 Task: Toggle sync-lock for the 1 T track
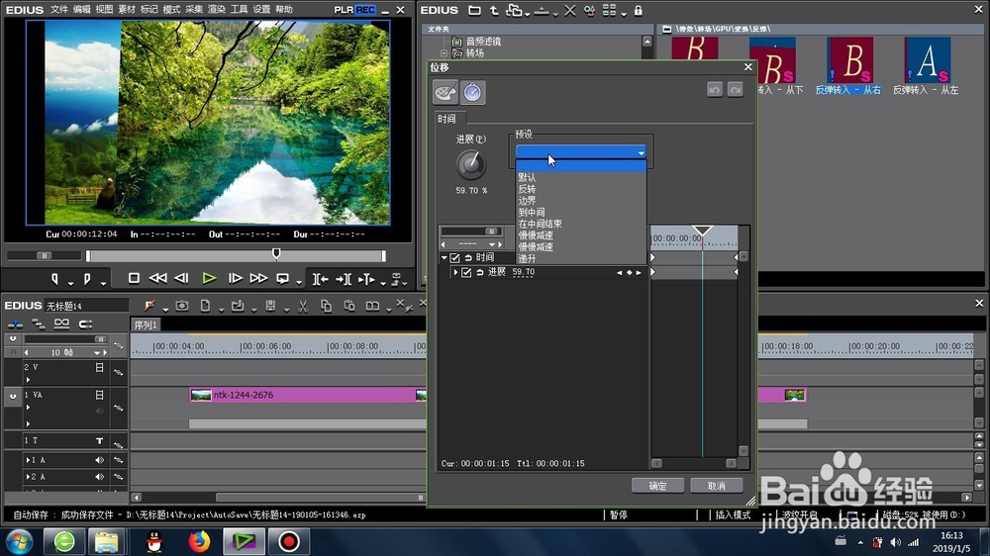[118, 444]
